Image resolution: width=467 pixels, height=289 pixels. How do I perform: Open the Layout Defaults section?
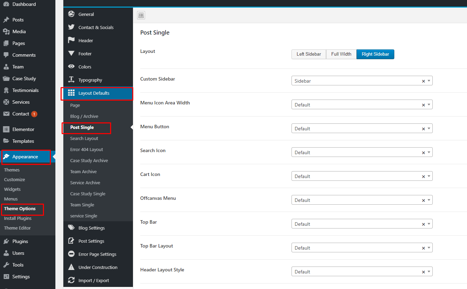98,93
